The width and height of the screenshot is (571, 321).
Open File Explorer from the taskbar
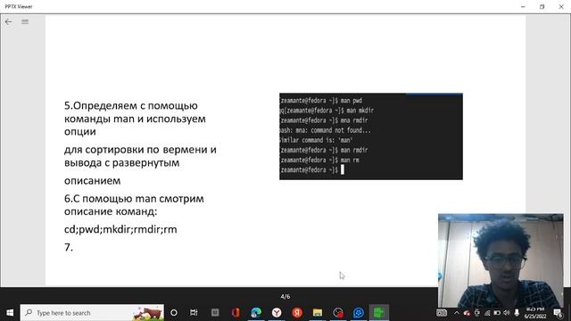point(318,313)
